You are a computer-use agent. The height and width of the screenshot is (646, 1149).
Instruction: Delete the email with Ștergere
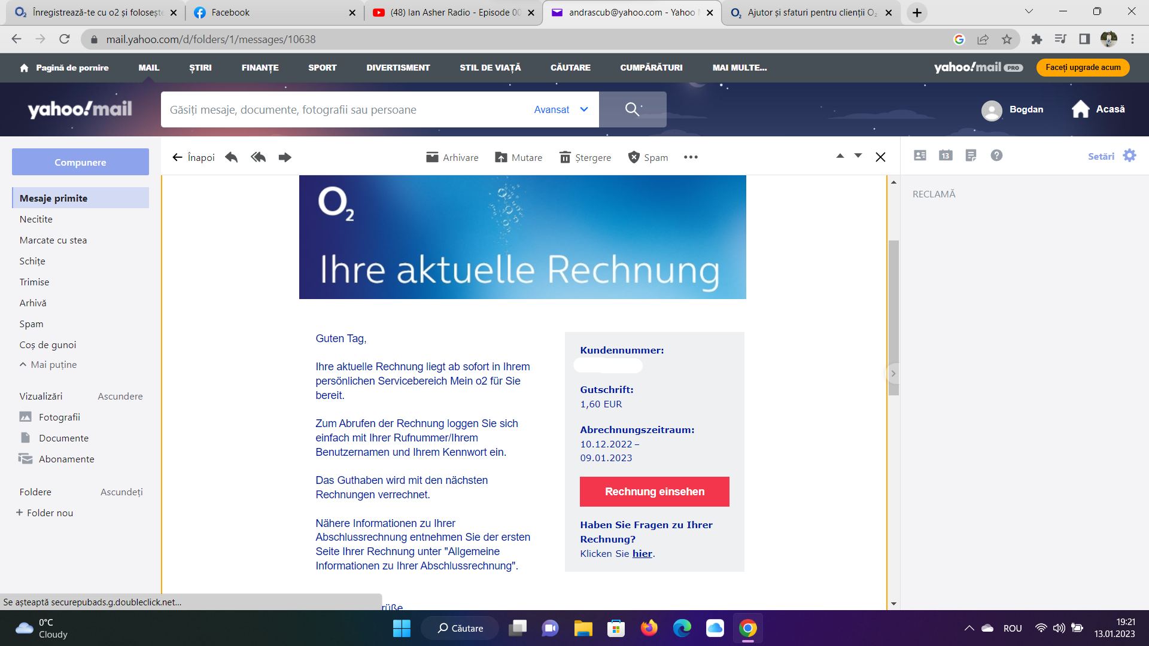pos(585,157)
